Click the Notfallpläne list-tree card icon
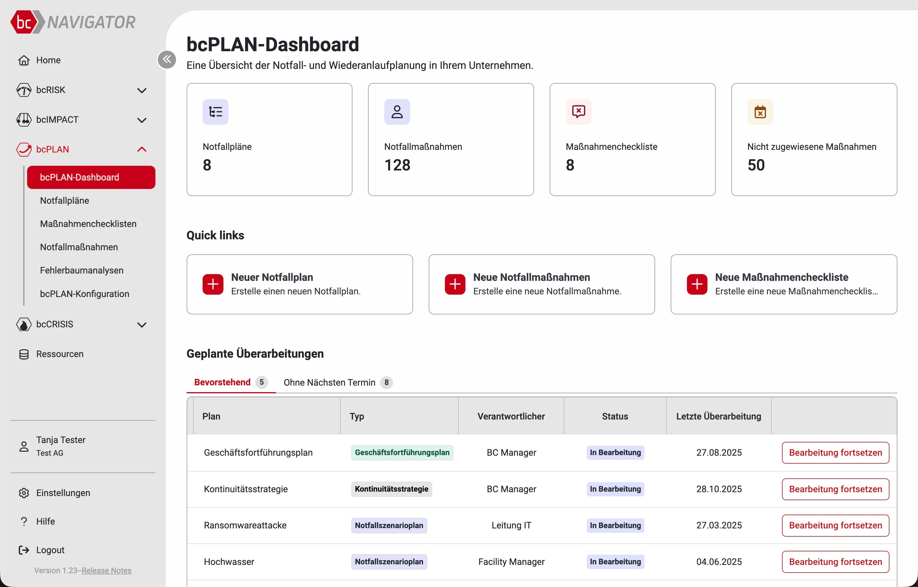This screenshot has height=587, width=918. click(x=216, y=112)
